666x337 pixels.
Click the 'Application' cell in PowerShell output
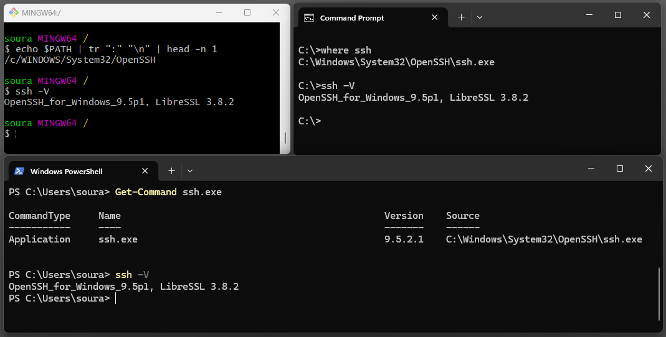(39, 239)
